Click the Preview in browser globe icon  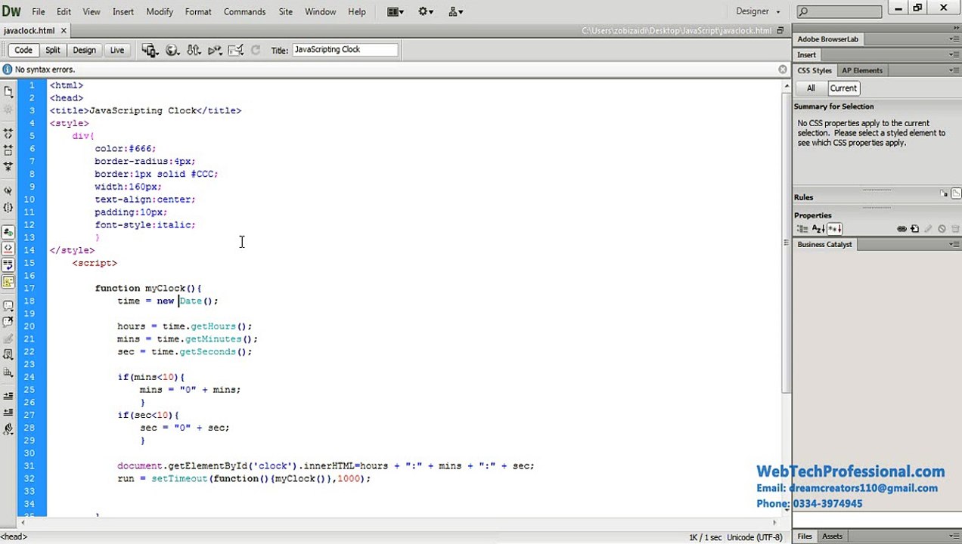pyautogui.click(x=172, y=50)
